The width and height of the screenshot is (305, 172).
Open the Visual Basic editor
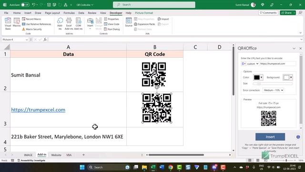tap(8, 23)
